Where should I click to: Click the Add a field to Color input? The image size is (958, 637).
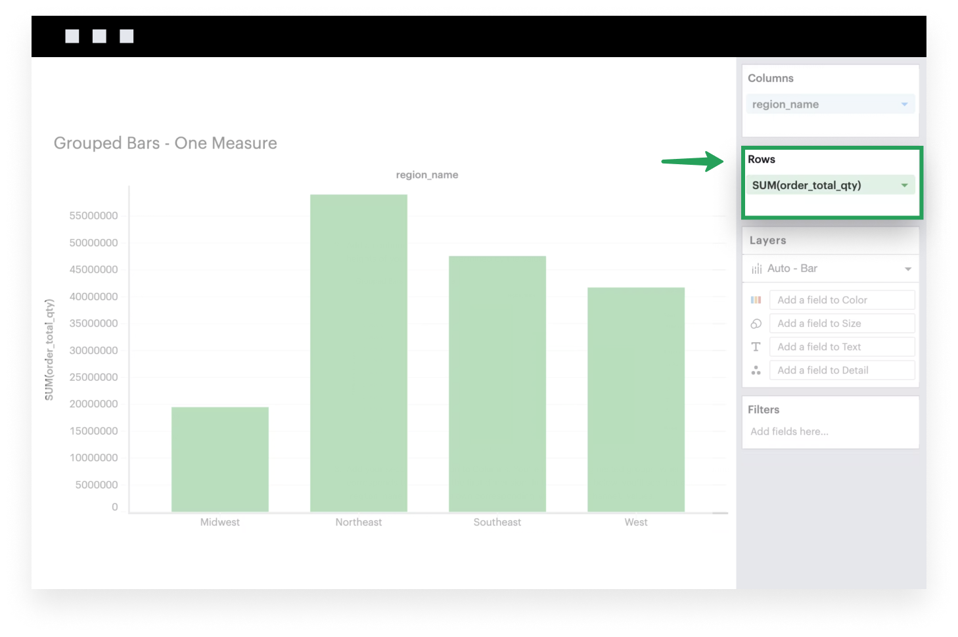point(842,299)
